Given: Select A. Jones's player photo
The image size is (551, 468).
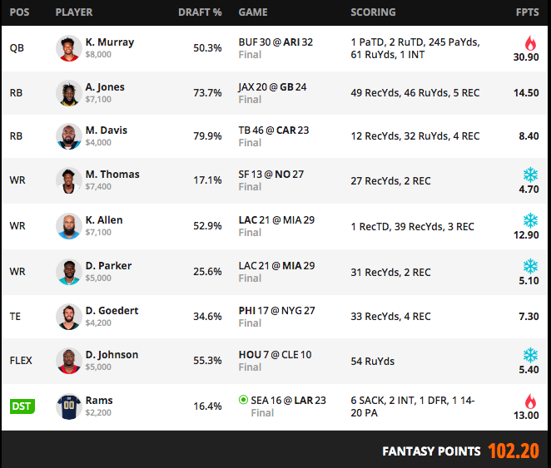Looking at the screenshot, I should (x=69, y=93).
